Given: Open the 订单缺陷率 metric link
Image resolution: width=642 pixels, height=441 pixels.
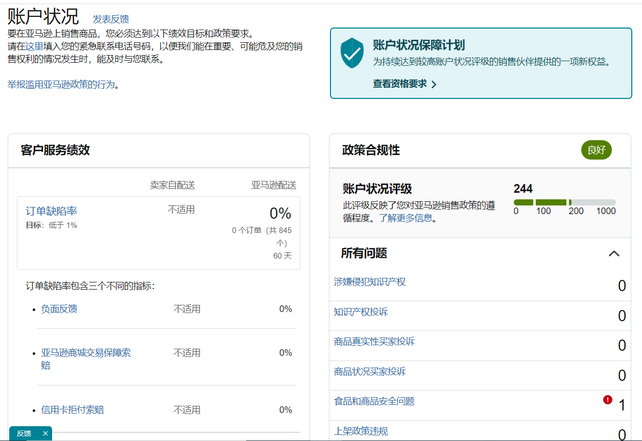Looking at the screenshot, I should click(52, 211).
